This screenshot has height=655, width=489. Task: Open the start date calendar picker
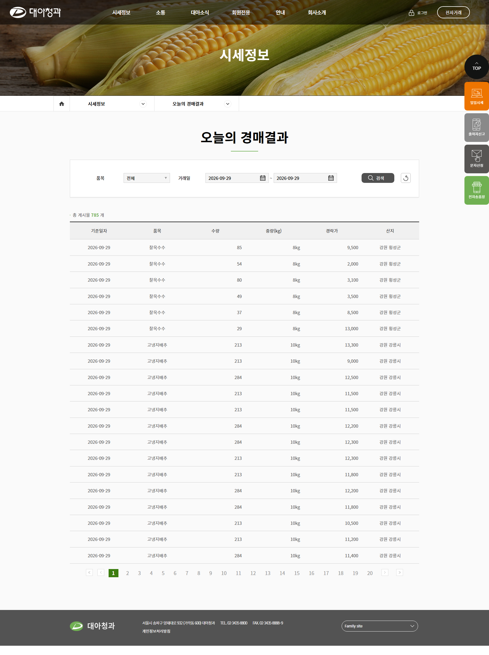(x=263, y=178)
